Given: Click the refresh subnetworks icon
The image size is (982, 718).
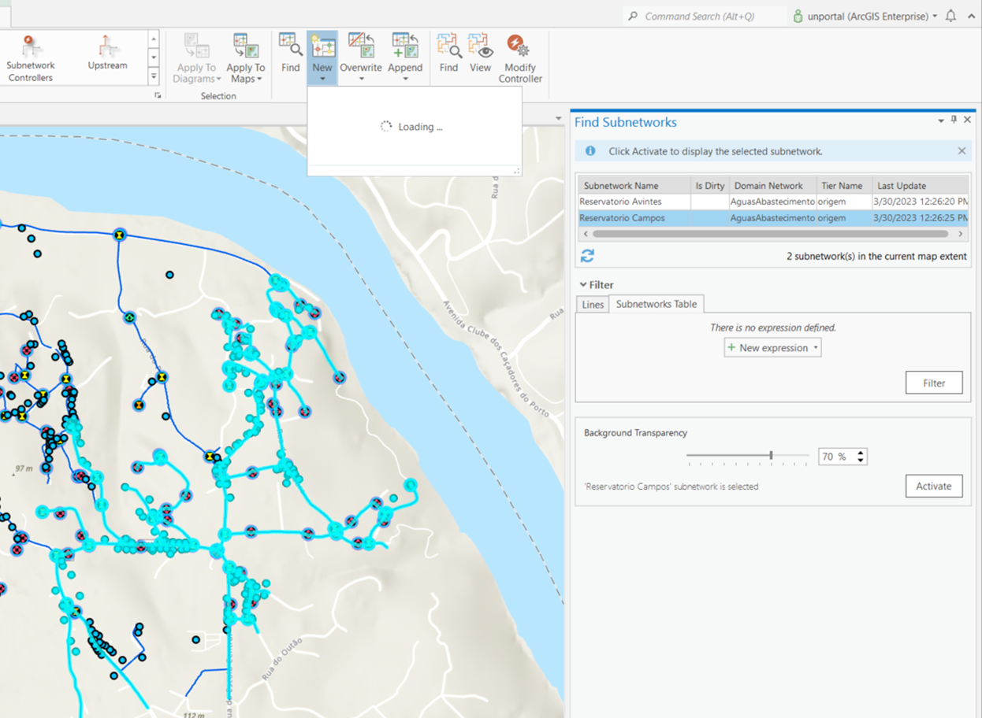Looking at the screenshot, I should click(586, 255).
